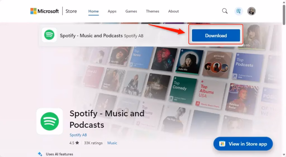Open the downloads library icon
This screenshot has height=157, width=286.
[x=239, y=11]
